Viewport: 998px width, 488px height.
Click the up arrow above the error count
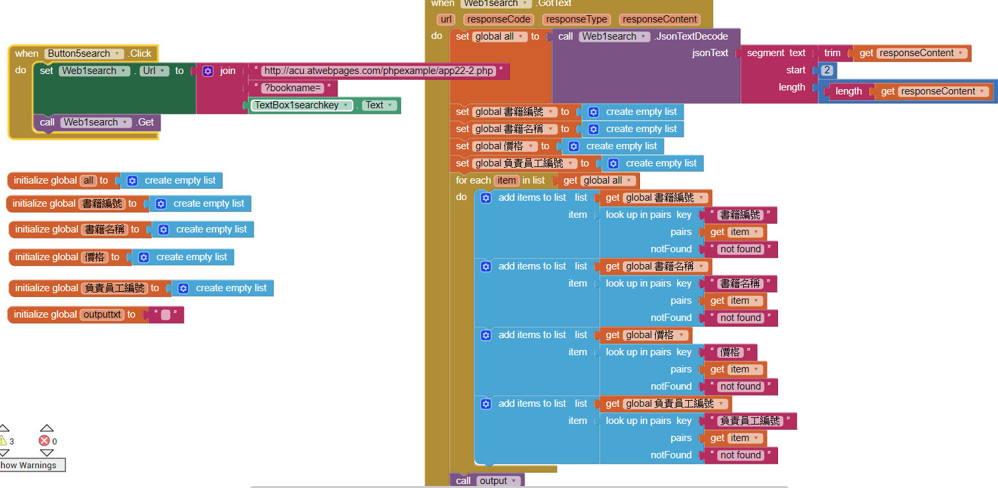(x=47, y=428)
